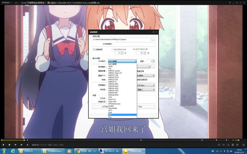
Task: Click the chapter marker near mid-timeline
Action: [x=141, y=140]
